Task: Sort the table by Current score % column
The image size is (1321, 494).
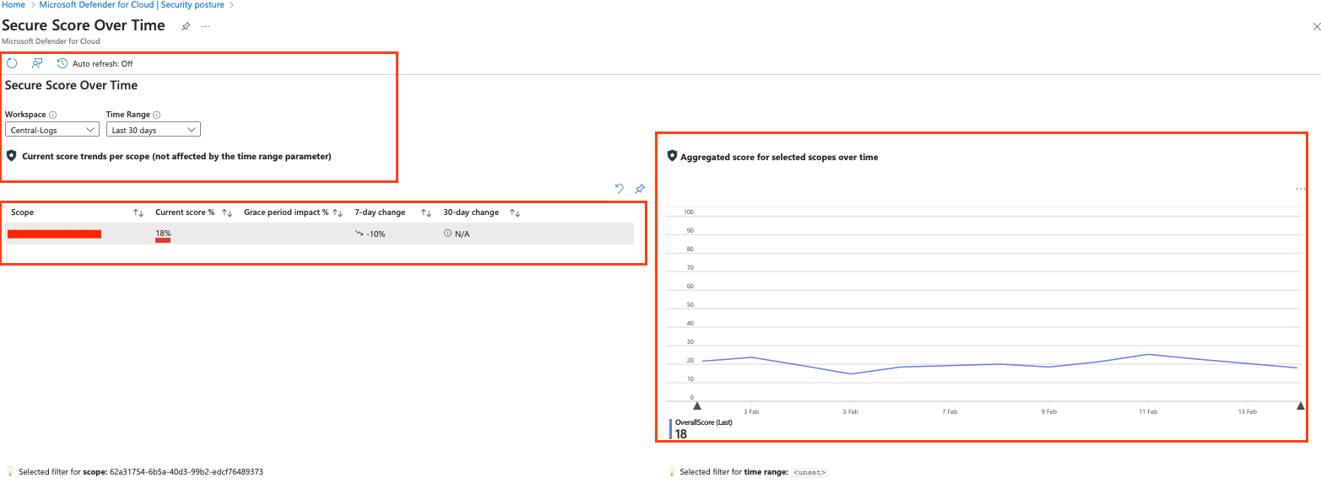Action: [x=227, y=212]
